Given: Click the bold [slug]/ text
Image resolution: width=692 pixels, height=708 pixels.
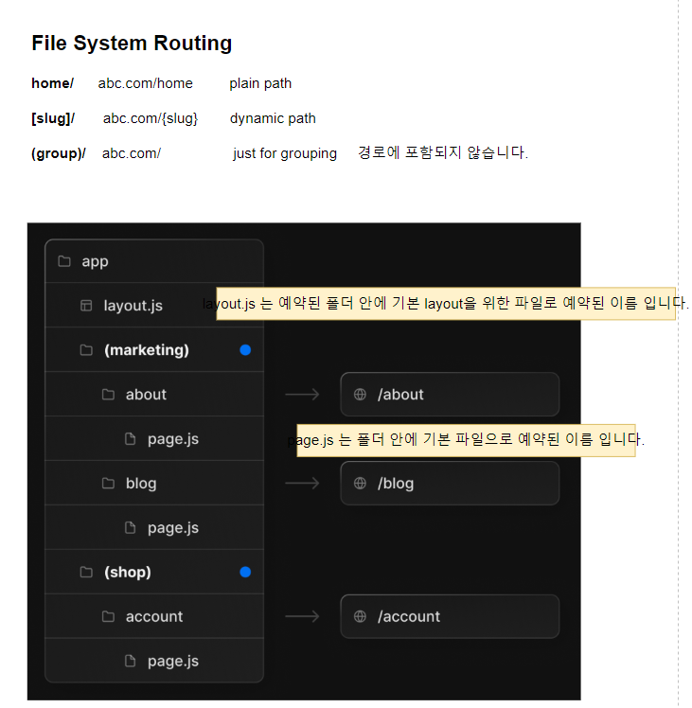Looking at the screenshot, I should [53, 118].
